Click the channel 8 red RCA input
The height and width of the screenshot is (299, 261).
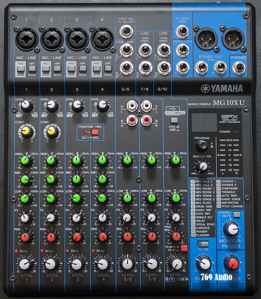coord(147,120)
